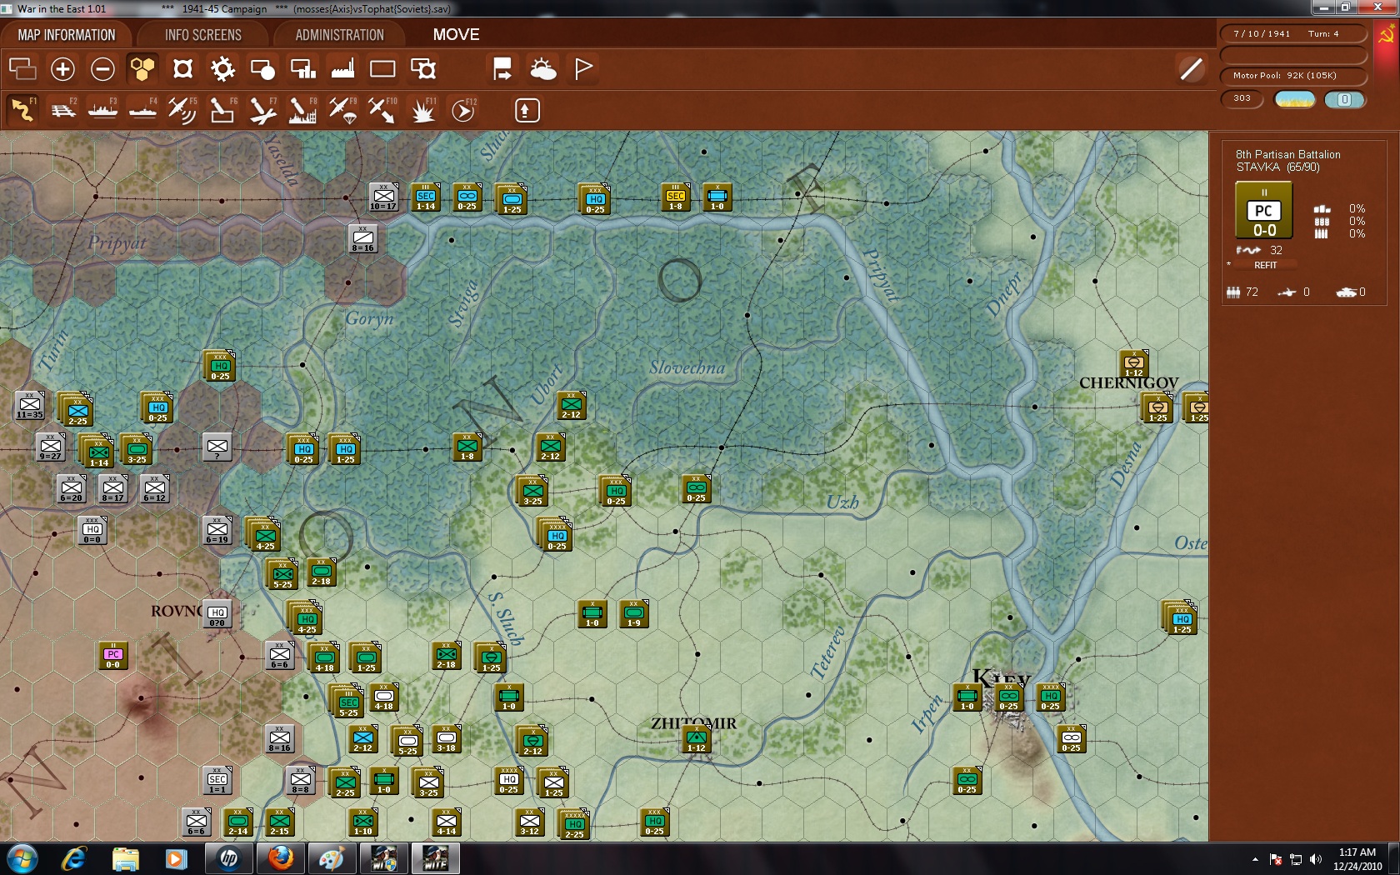Select the 1-9 unit north of Zhitomir
Viewport: 1400px width, 875px height.
tap(634, 614)
